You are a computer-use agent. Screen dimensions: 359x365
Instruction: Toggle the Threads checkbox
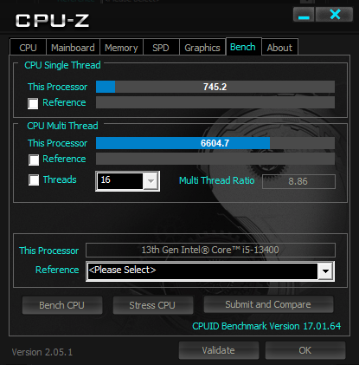point(34,179)
